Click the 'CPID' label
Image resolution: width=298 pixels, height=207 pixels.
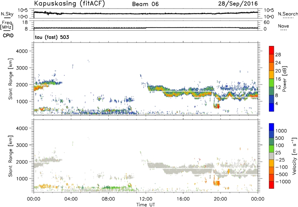(8, 35)
